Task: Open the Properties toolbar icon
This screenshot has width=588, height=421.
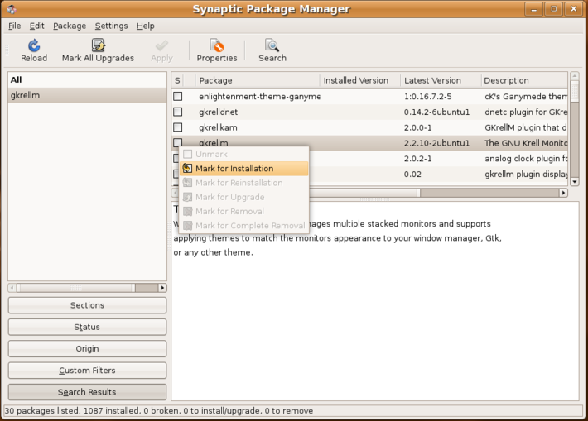Action: (217, 45)
